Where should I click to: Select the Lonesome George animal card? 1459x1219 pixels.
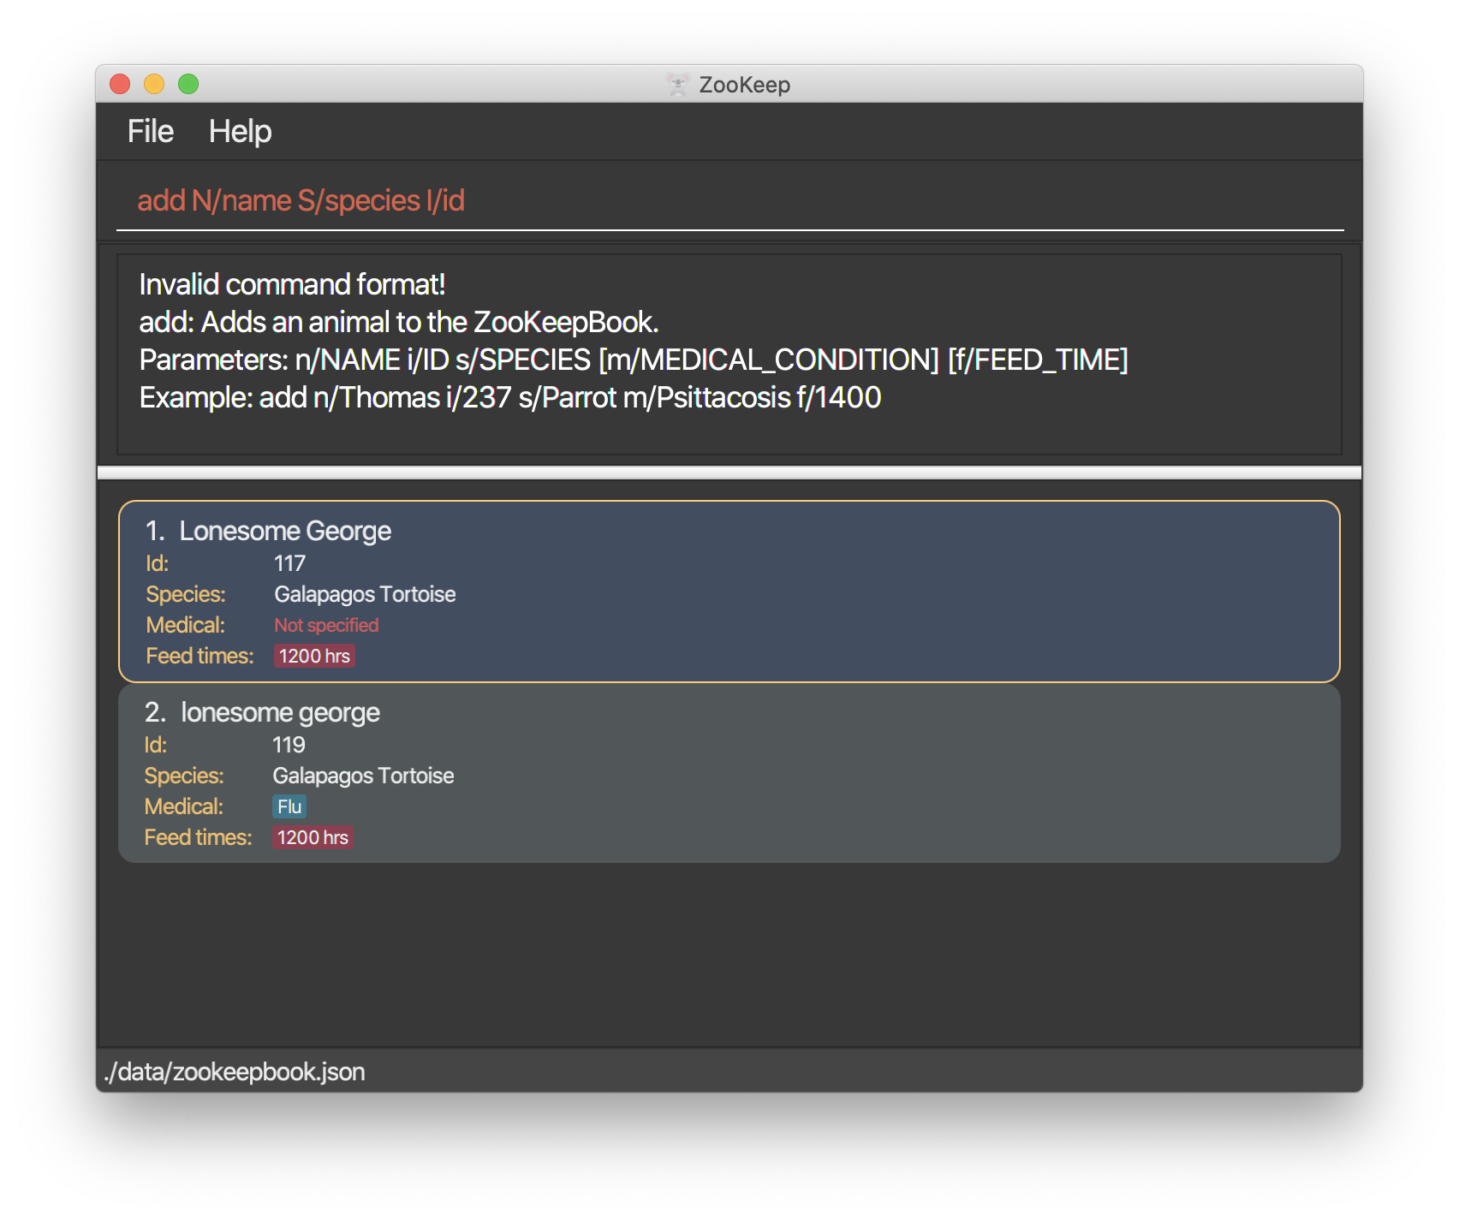[729, 592]
